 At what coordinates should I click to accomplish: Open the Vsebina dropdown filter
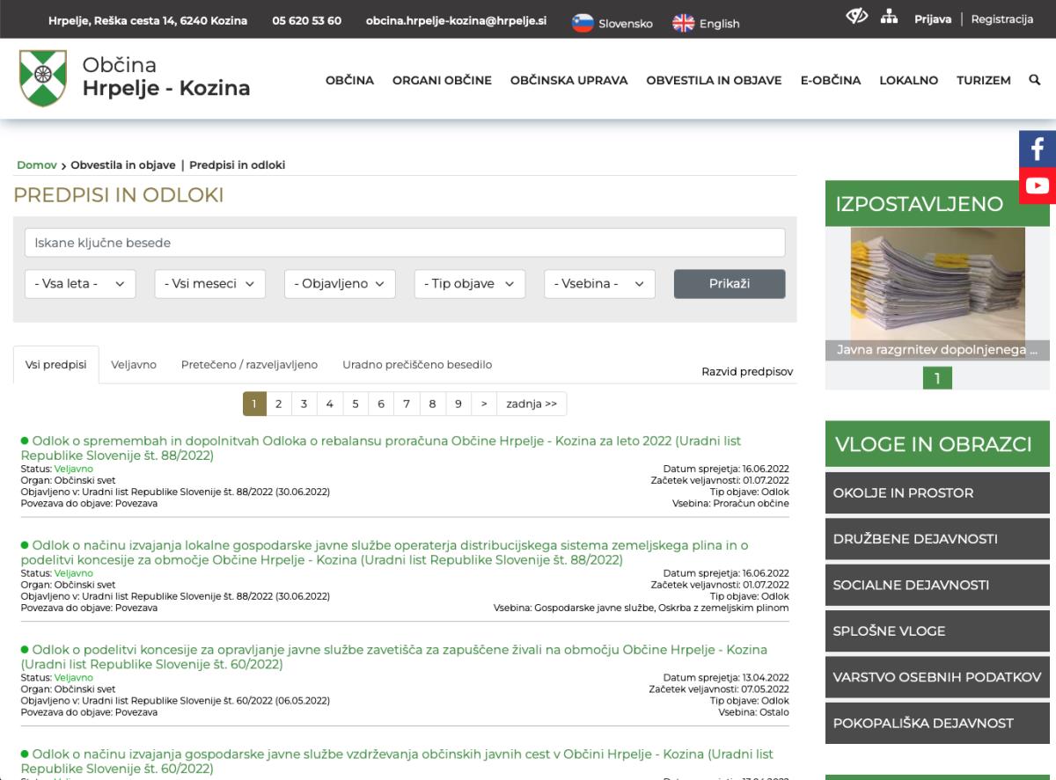[600, 284]
